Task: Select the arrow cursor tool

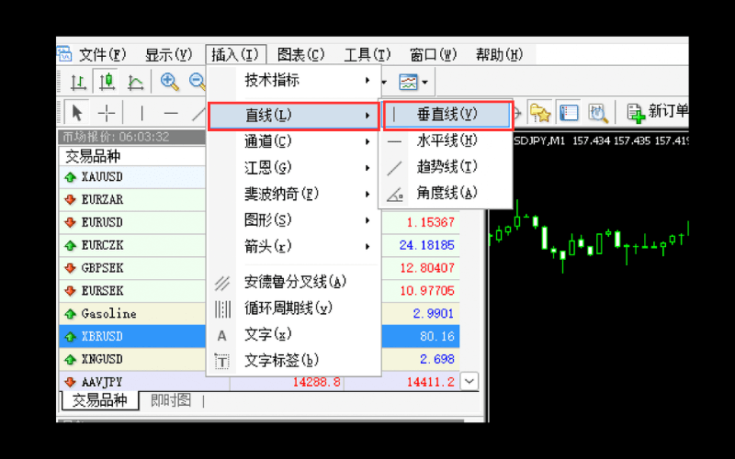Action: coord(77,113)
